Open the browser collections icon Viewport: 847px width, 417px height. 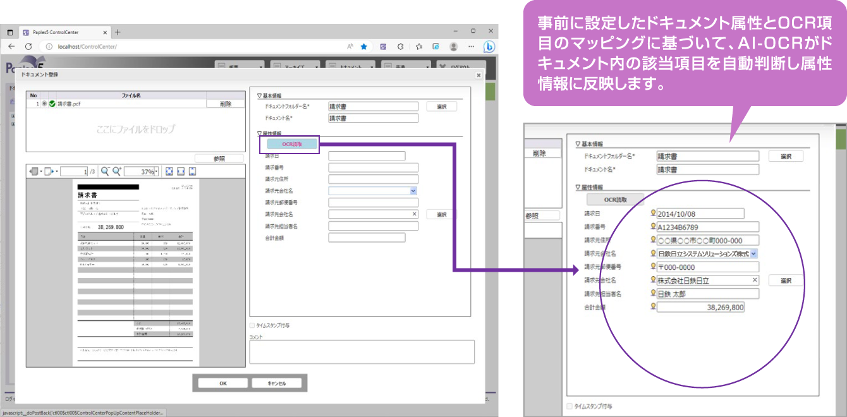pos(436,47)
